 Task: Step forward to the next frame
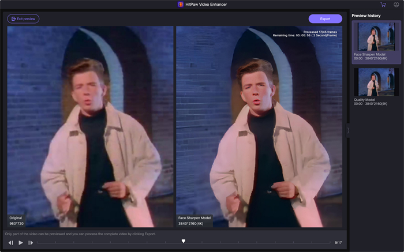pyautogui.click(x=31, y=243)
